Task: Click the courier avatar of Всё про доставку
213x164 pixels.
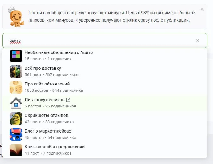Action: point(16,72)
